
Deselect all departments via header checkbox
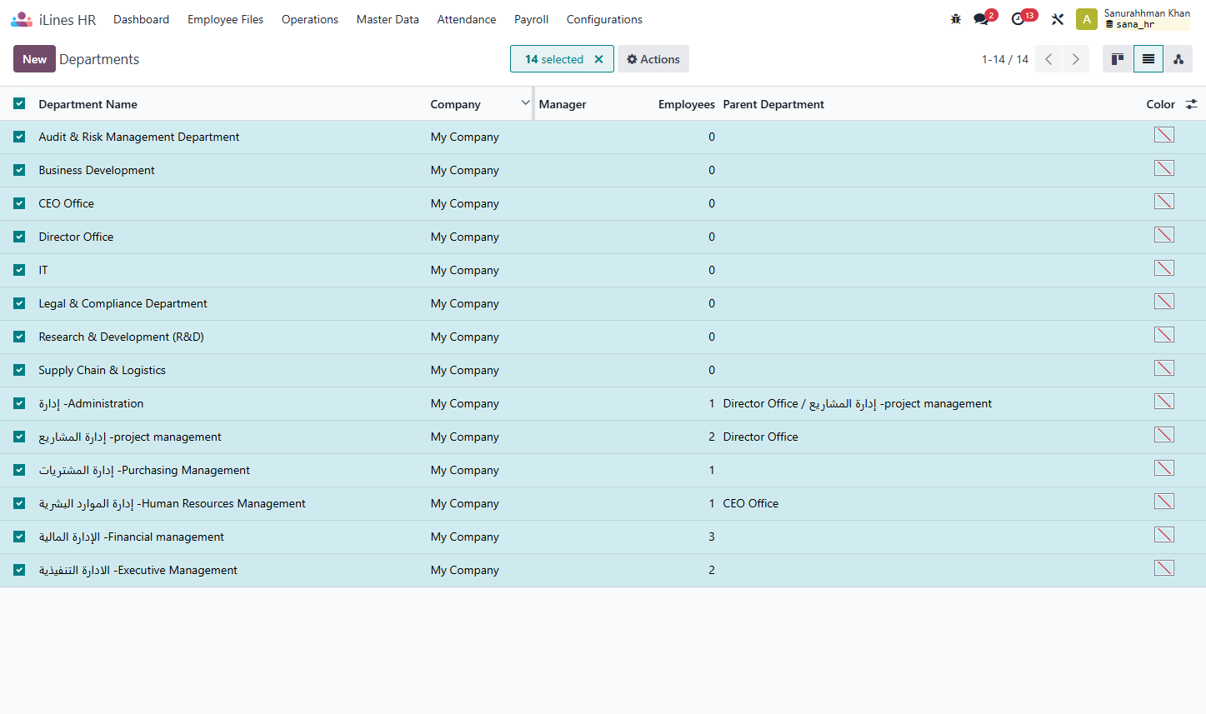click(19, 103)
